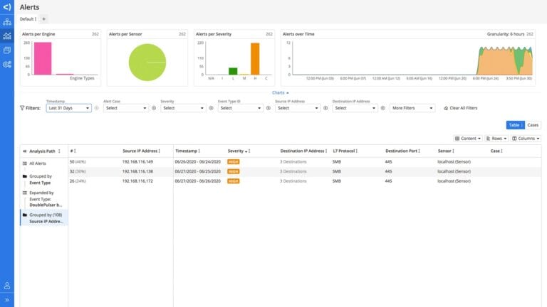Select Grouped by Source IP Address path item
547x307 pixels.
click(44, 218)
